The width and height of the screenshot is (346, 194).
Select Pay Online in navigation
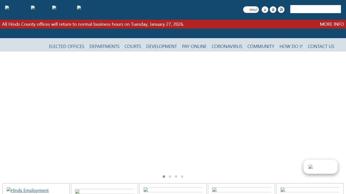click(194, 46)
